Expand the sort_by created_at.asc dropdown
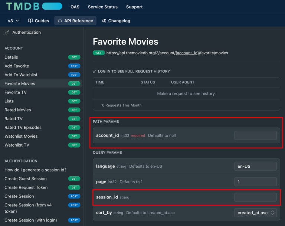Image resolution: width=285 pixels, height=226 pixels. (x=255, y=213)
